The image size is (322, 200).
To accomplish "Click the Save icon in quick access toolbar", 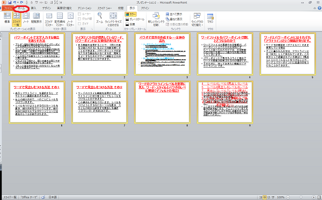I will (10, 3).
